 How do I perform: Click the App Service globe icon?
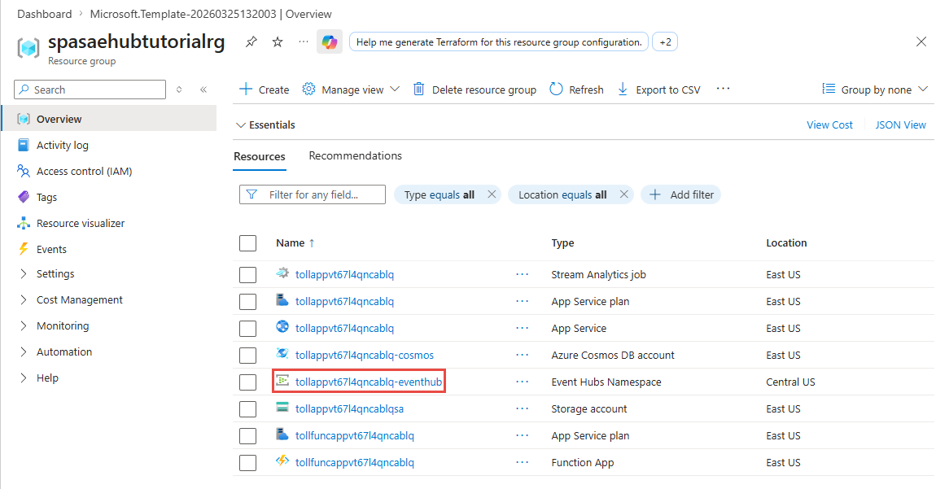(x=282, y=327)
